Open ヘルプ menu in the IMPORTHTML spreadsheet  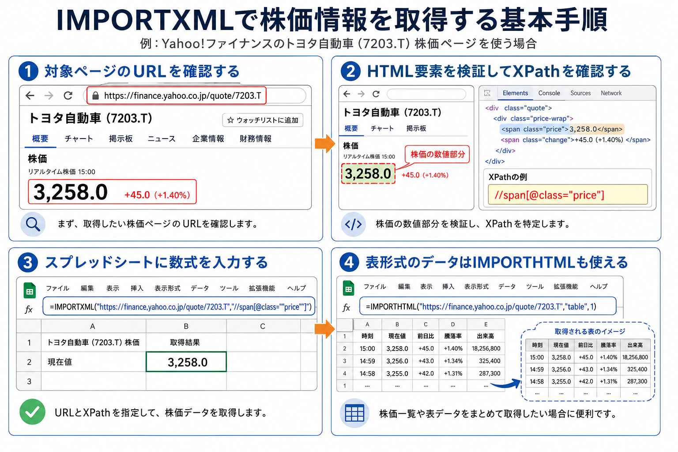(599, 286)
